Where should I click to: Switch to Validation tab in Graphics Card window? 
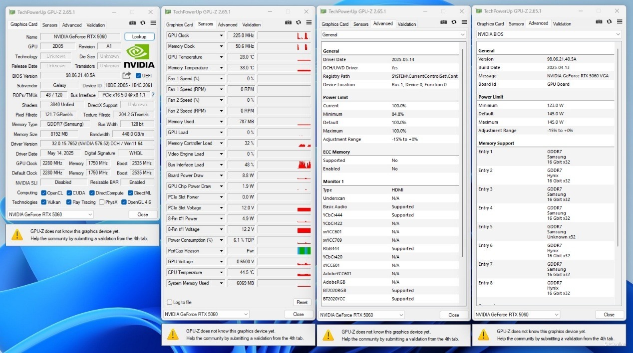(96, 25)
